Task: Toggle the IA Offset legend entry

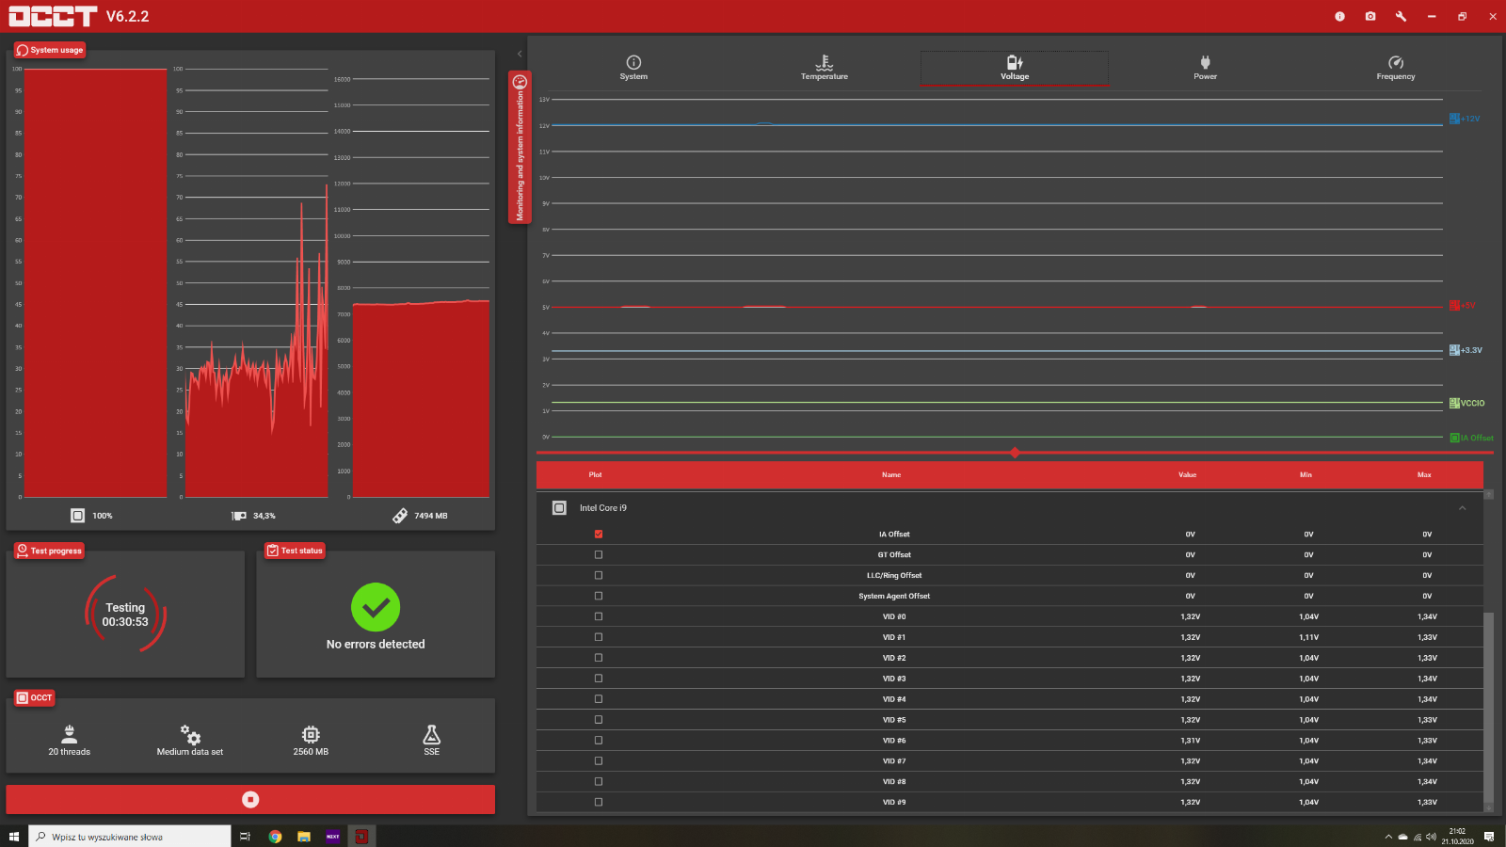Action: 1472,438
